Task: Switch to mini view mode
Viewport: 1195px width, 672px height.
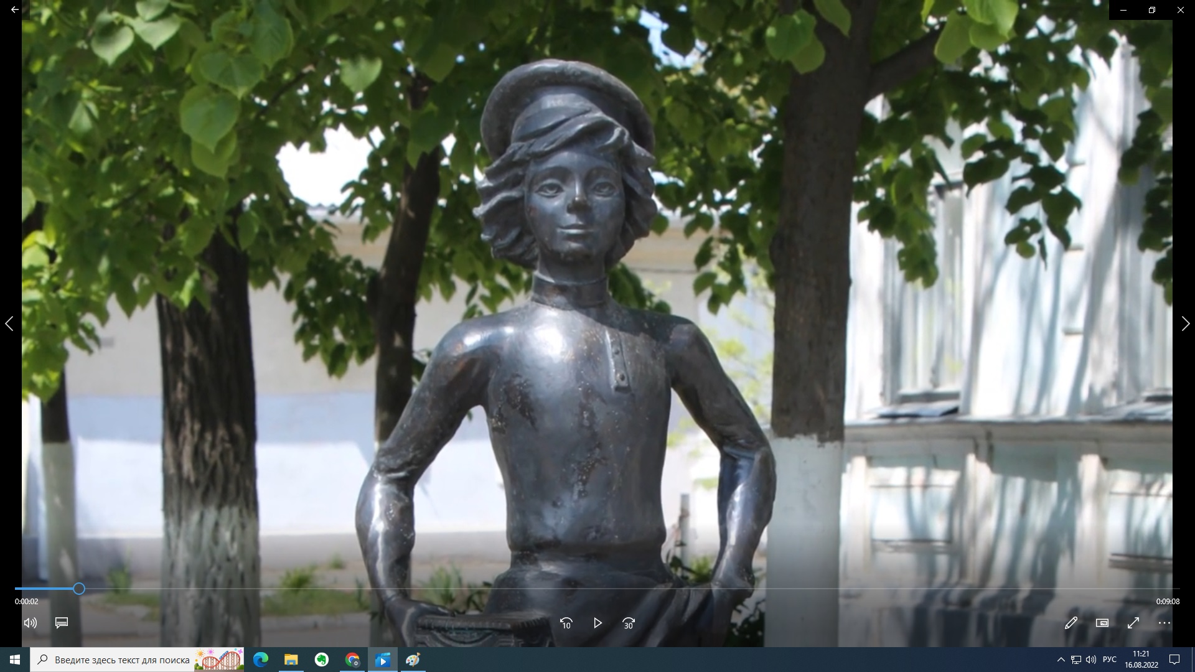Action: click(1102, 623)
